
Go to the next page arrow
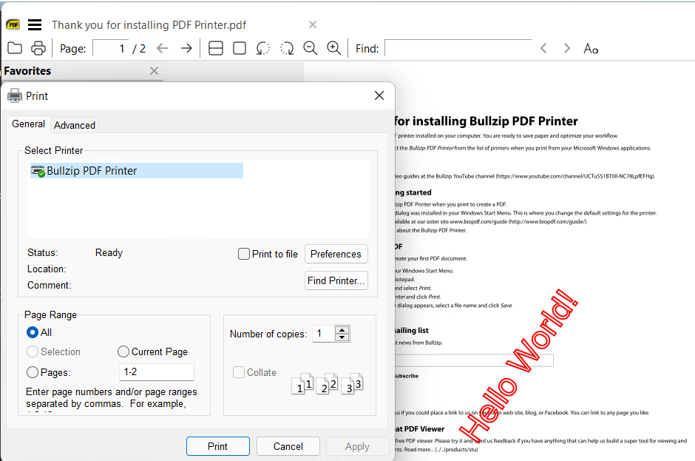tap(185, 48)
